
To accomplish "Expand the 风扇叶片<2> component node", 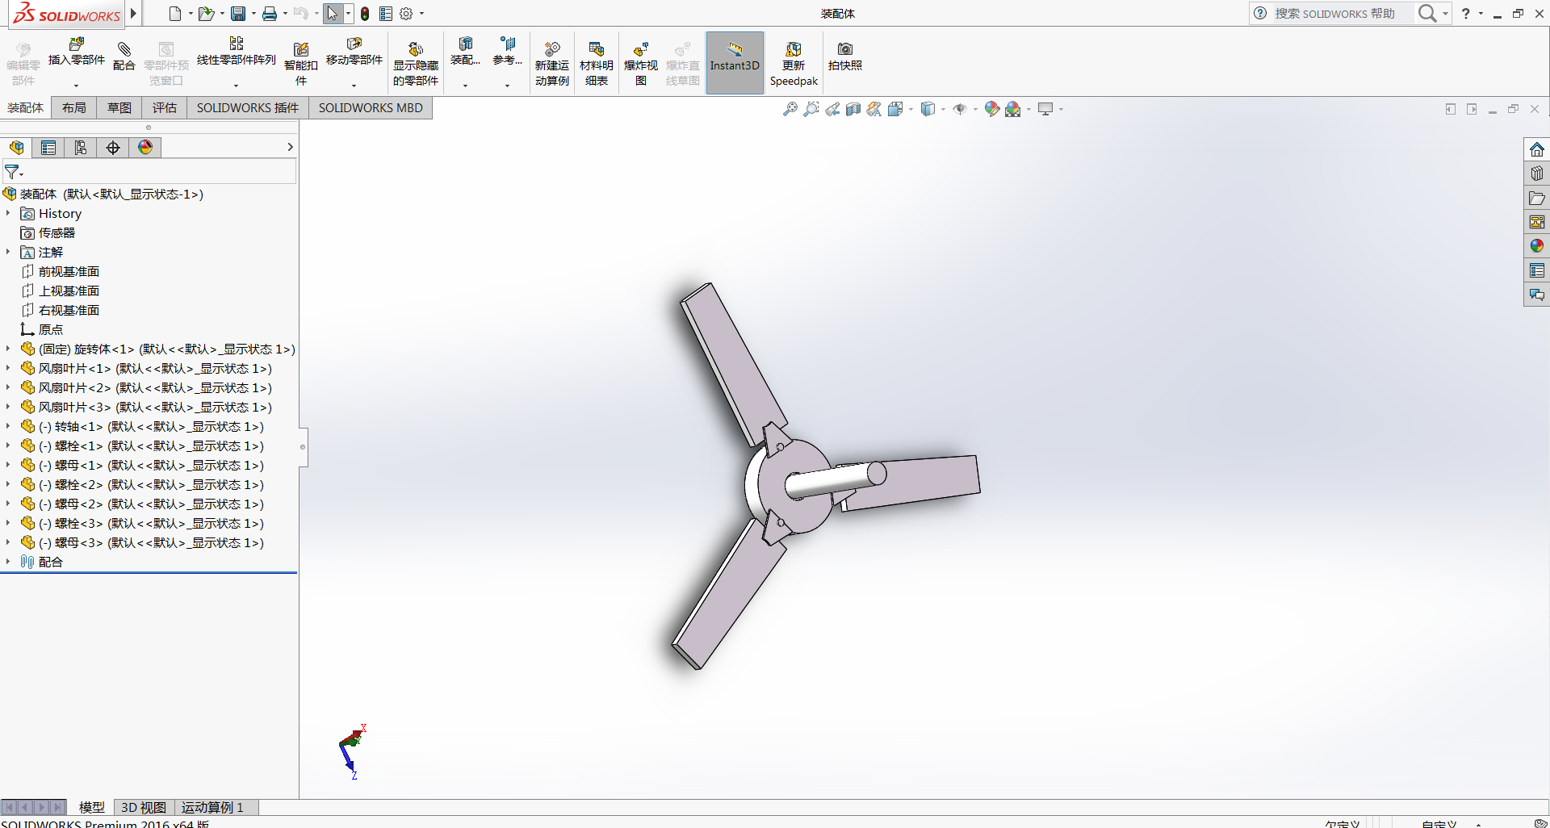I will click(8, 387).
